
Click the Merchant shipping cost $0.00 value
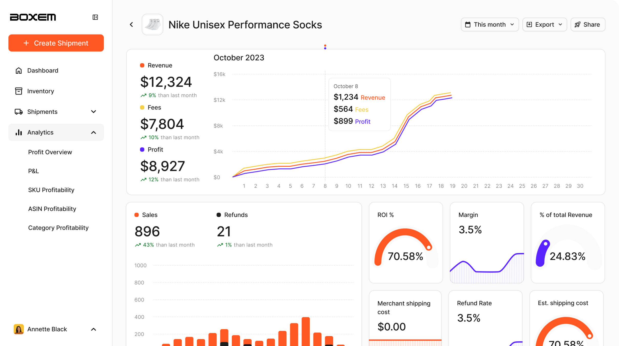[391, 327]
